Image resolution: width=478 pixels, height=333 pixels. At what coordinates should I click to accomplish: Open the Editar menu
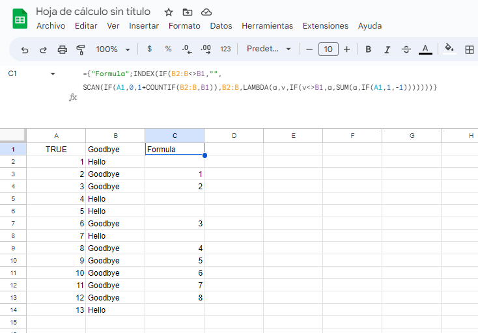point(86,26)
